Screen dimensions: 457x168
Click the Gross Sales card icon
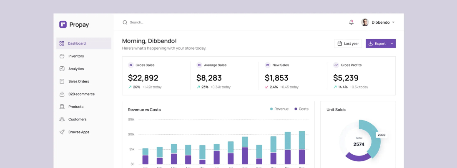click(x=131, y=65)
